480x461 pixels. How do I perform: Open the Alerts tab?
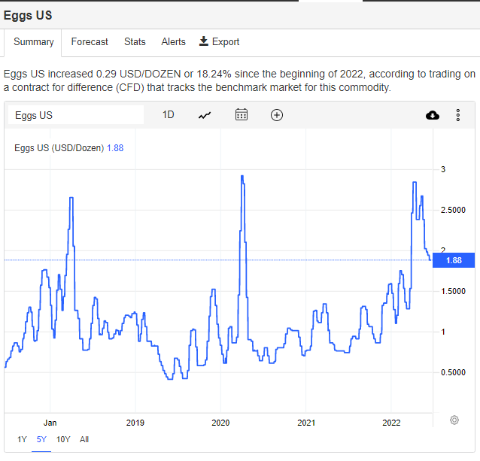point(173,42)
